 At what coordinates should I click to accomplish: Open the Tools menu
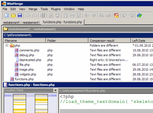[44, 9]
